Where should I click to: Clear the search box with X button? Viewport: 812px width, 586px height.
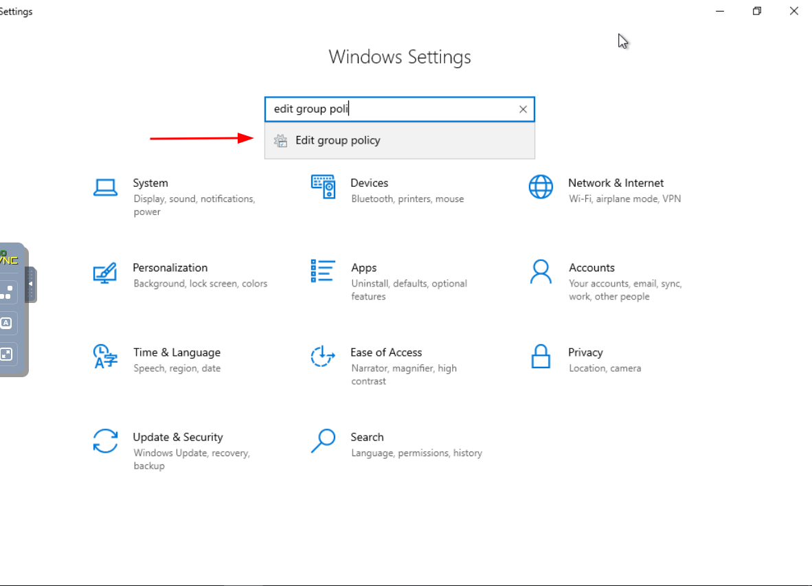[x=523, y=109]
